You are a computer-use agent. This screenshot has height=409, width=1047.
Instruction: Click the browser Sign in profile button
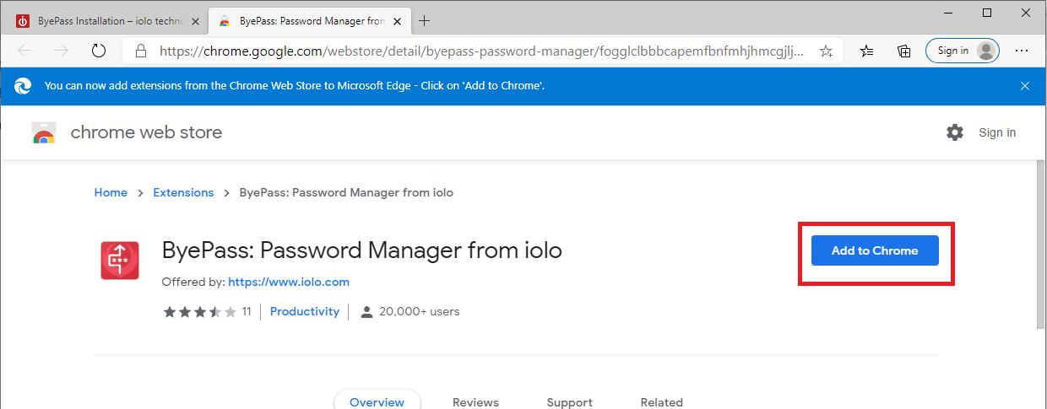point(963,51)
